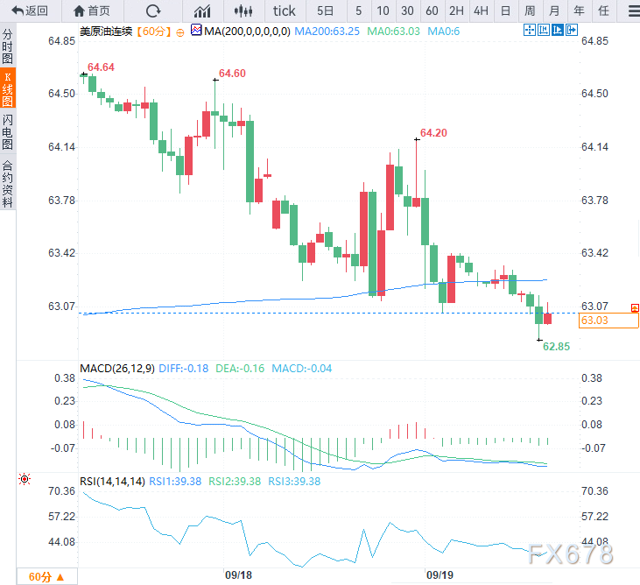Click the orange plus icon beside 60分
The height and width of the screenshot is (585, 640).
coord(180,32)
